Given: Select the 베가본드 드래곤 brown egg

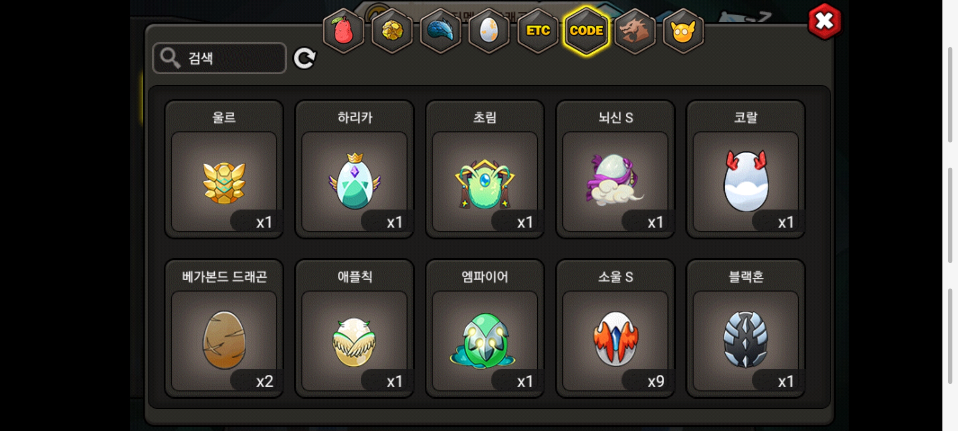Looking at the screenshot, I should coord(224,328).
